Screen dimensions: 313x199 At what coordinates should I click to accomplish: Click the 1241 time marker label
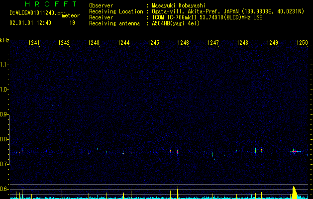34,43
